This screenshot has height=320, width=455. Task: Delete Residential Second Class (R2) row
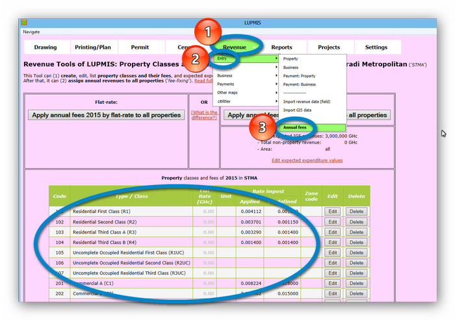356,222
